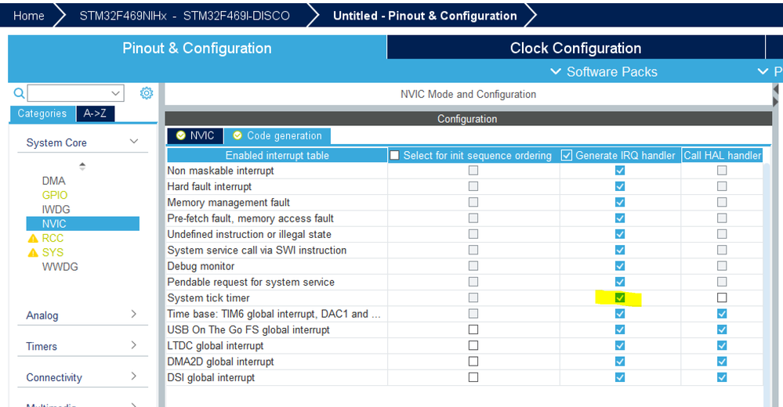Viewport: 783px width, 407px height.
Task: Switch to the Pinout & Configuration tab
Action: 198,48
